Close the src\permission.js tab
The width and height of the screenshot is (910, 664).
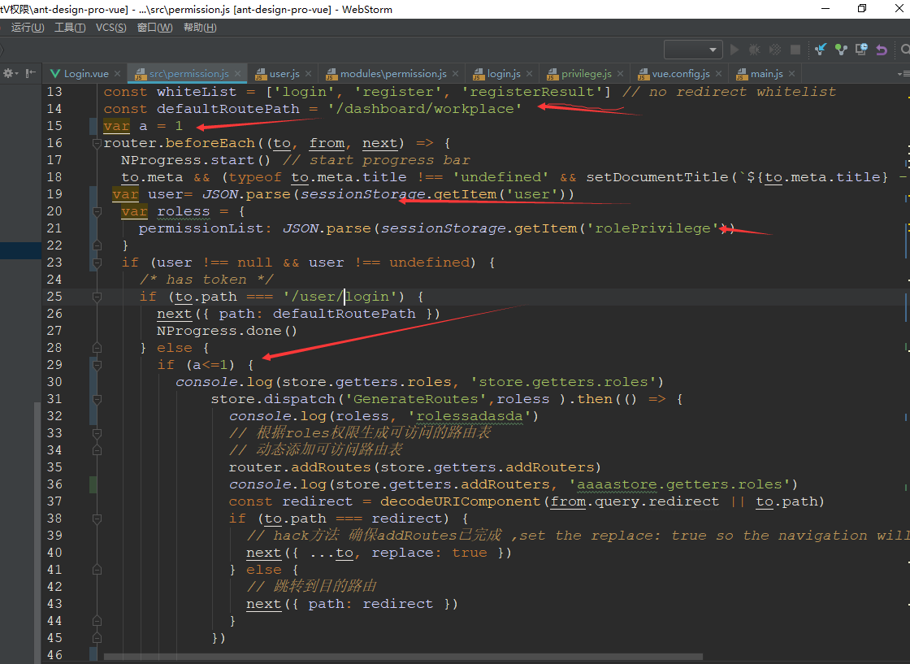237,74
